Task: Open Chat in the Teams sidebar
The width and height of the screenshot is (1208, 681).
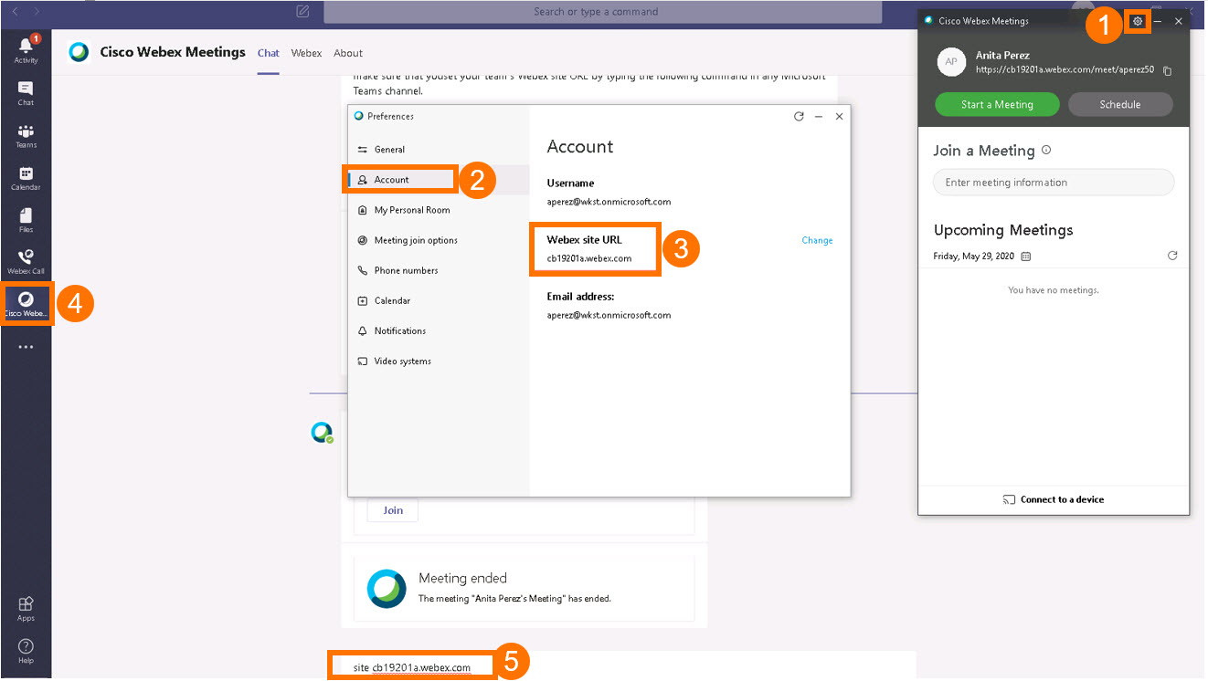Action: tap(26, 93)
